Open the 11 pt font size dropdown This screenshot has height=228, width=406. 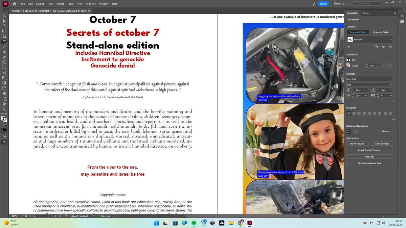(366, 90)
